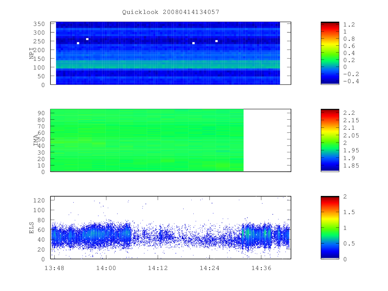Click the ELS panel color scale bar
The image size is (388, 291).
pos(330,227)
